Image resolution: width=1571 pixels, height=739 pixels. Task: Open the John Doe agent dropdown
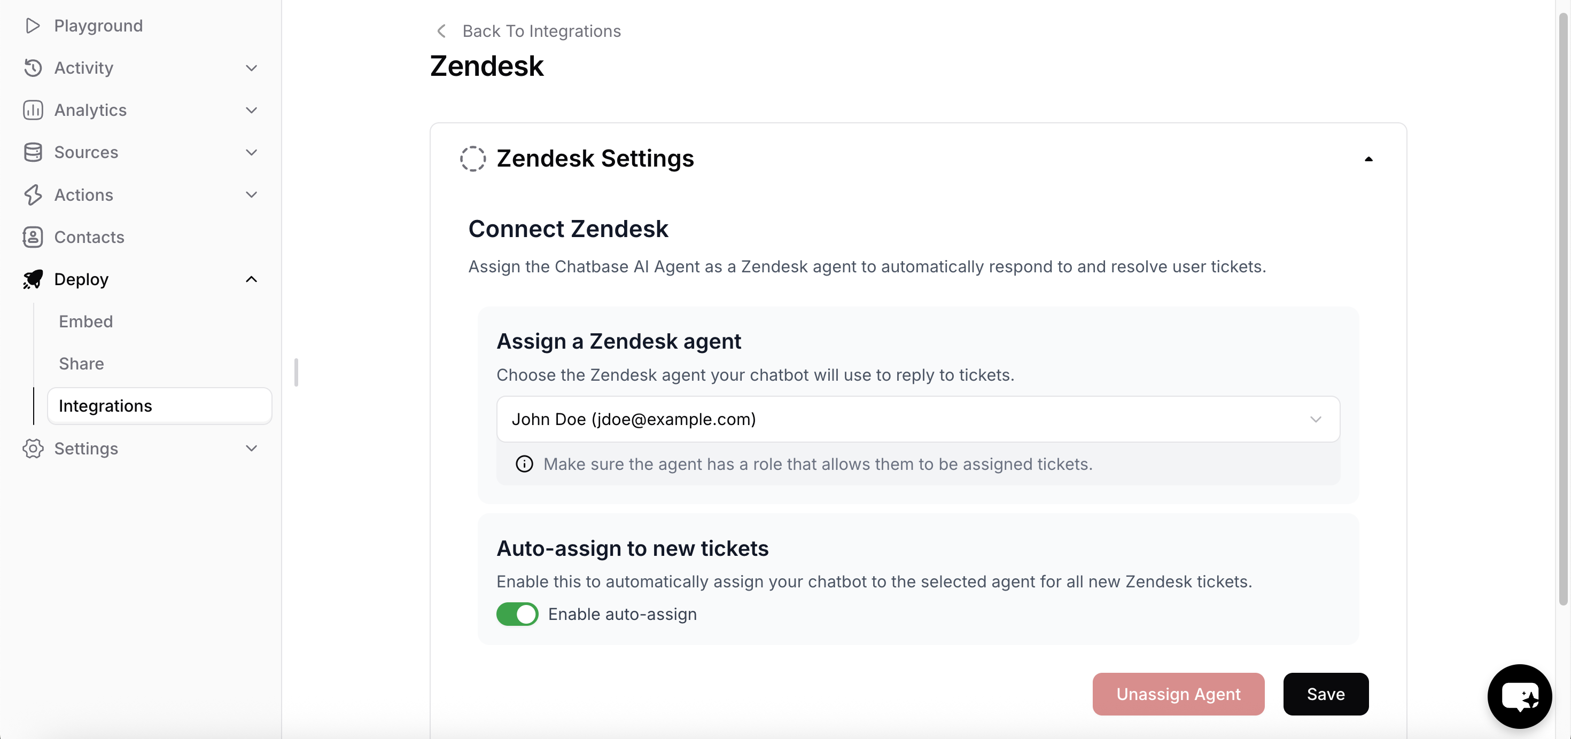click(918, 419)
